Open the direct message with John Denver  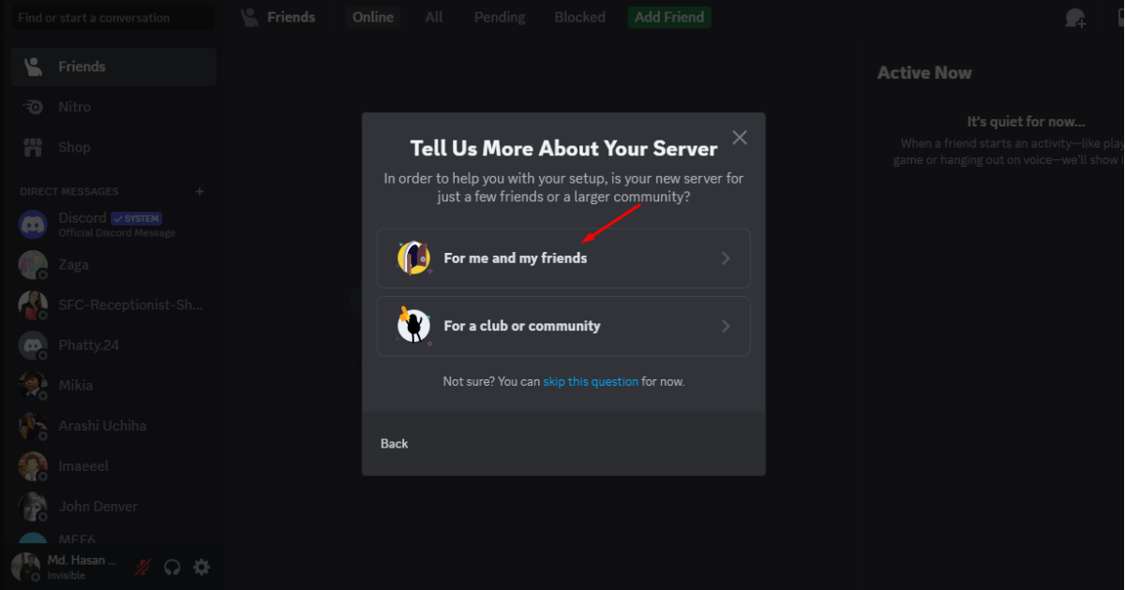coord(113,507)
